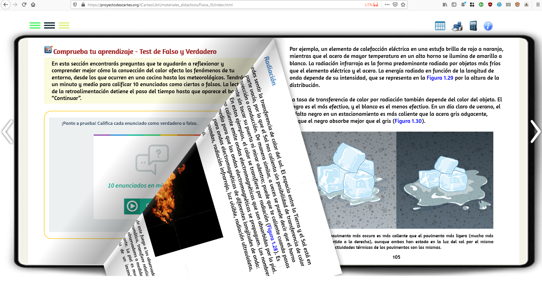The width and height of the screenshot is (542, 283).
Task: Open the monkey face extension
Action: [517, 5]
